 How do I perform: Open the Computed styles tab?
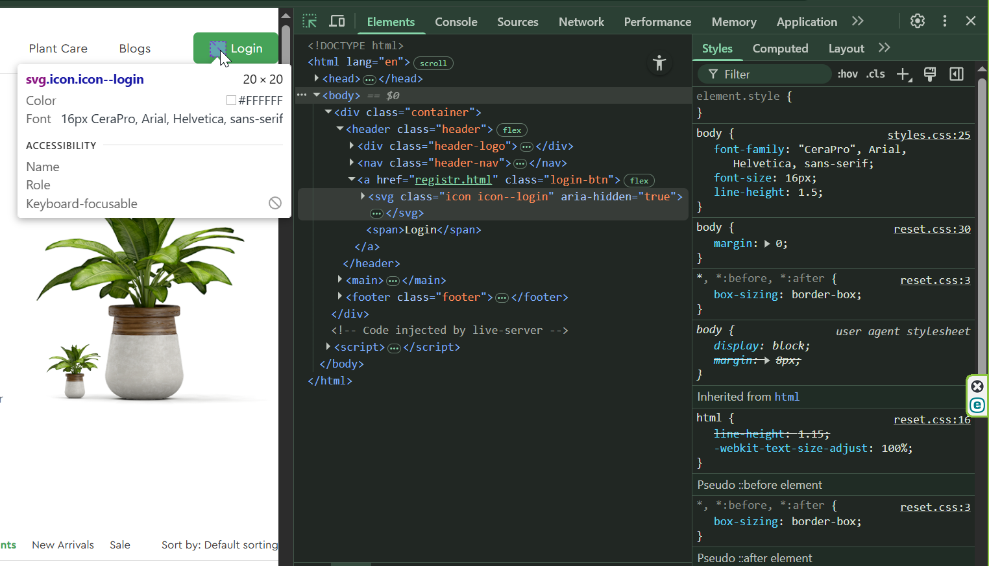point(780,49)
